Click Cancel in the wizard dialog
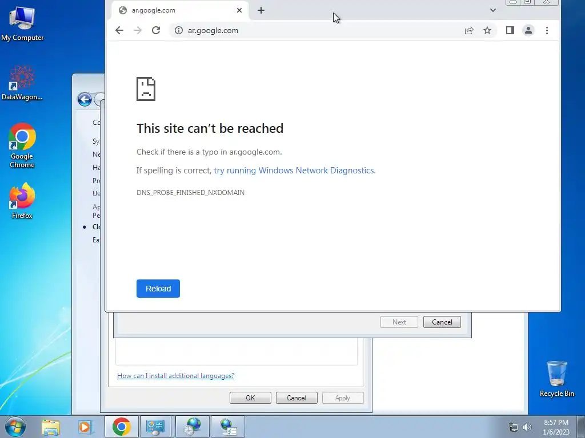Screen dimensions: 585x438 [442, 322]
